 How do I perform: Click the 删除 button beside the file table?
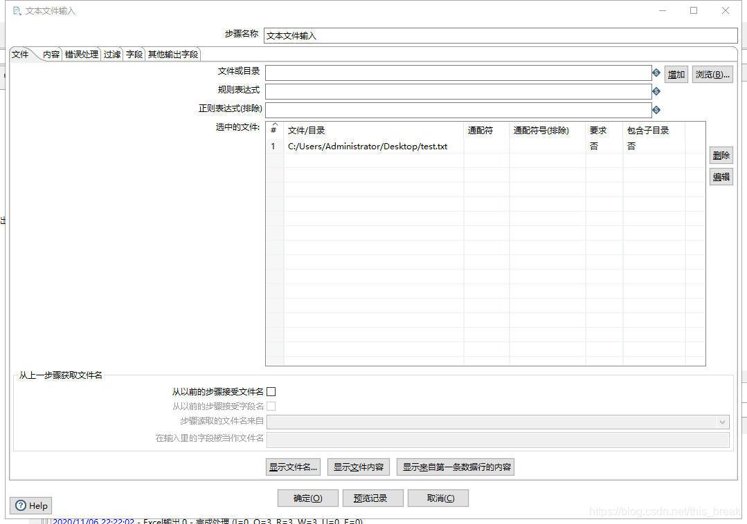pyautogui.click(x=721, y=154)
